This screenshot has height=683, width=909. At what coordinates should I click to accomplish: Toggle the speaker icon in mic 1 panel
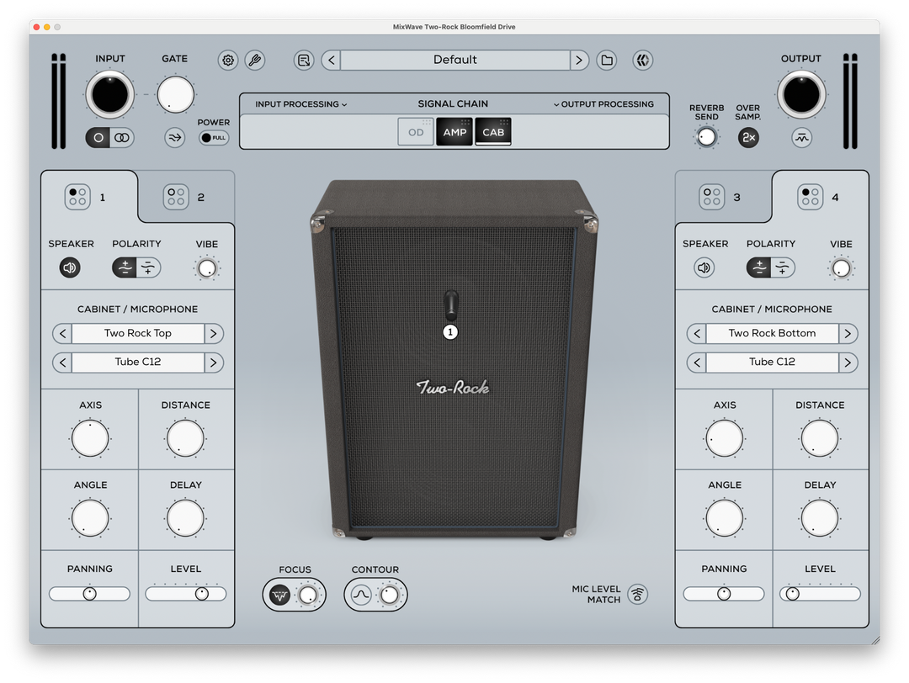70,268
